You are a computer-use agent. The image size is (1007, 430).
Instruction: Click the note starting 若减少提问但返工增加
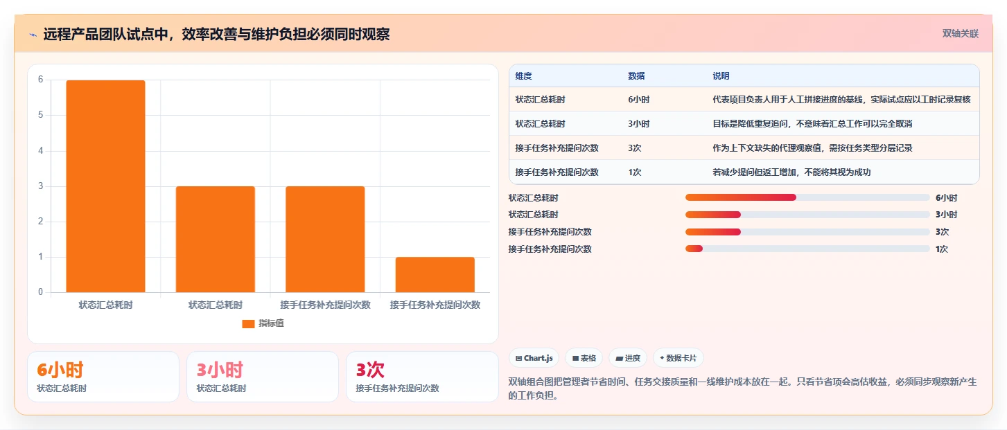click(x=791, y=172)
